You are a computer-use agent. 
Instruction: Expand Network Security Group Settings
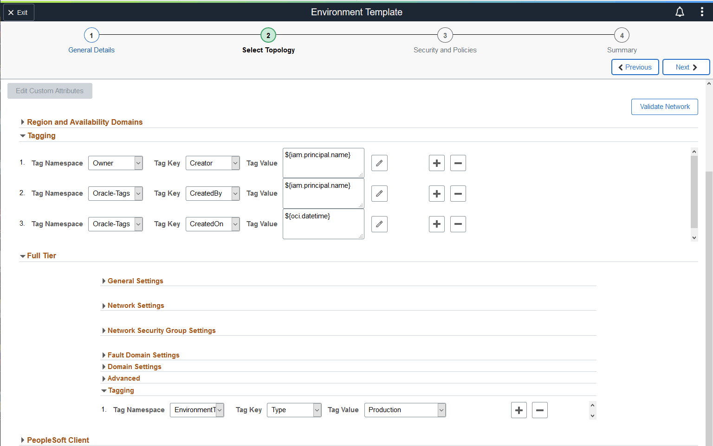(159, 331)
